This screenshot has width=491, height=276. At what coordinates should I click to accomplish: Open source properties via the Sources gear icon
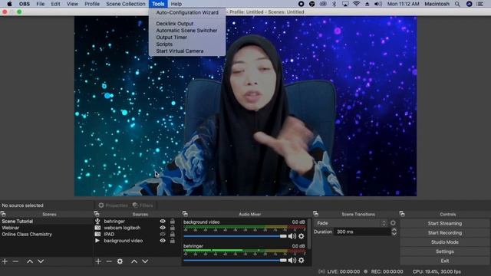tap(120, 261)
